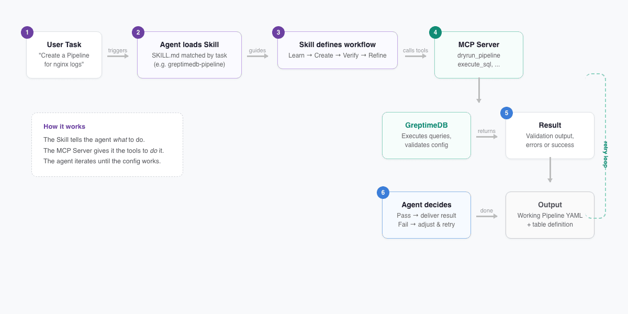Select the Agent loads Skill box
628x314 pixels.
point(189,55)
